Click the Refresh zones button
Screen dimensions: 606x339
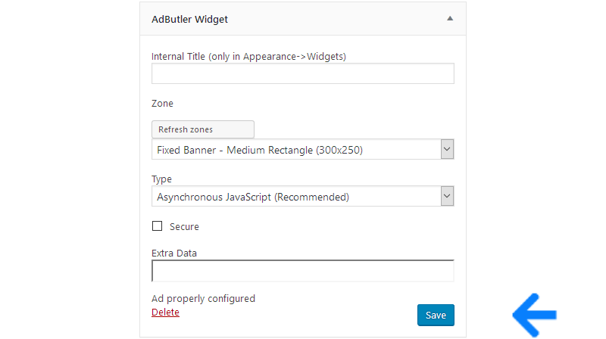tap(203, 129)
